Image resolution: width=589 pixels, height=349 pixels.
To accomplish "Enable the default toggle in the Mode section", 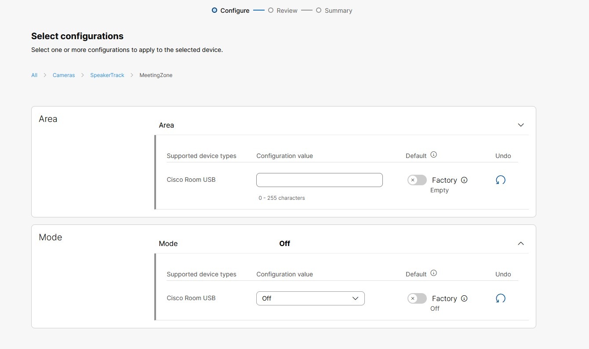I will click(x=416, y=298).
